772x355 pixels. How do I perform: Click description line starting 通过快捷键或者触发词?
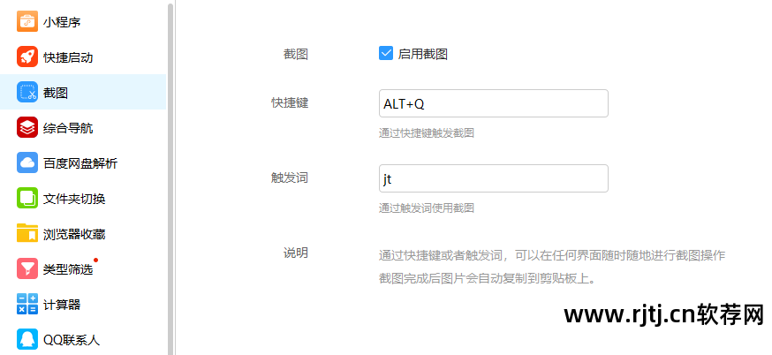coord(552,255)
